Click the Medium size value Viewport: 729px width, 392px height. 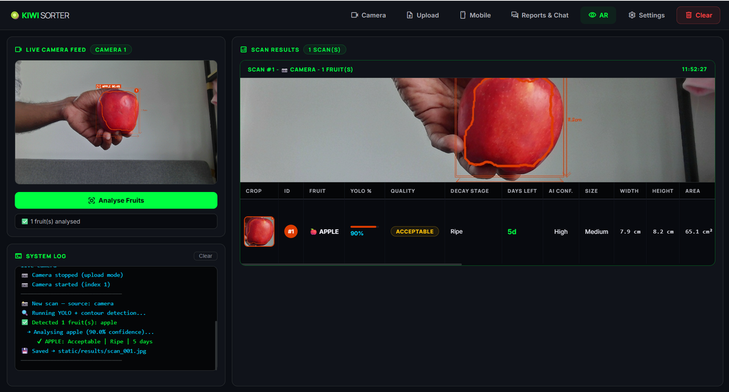(597, 232)
